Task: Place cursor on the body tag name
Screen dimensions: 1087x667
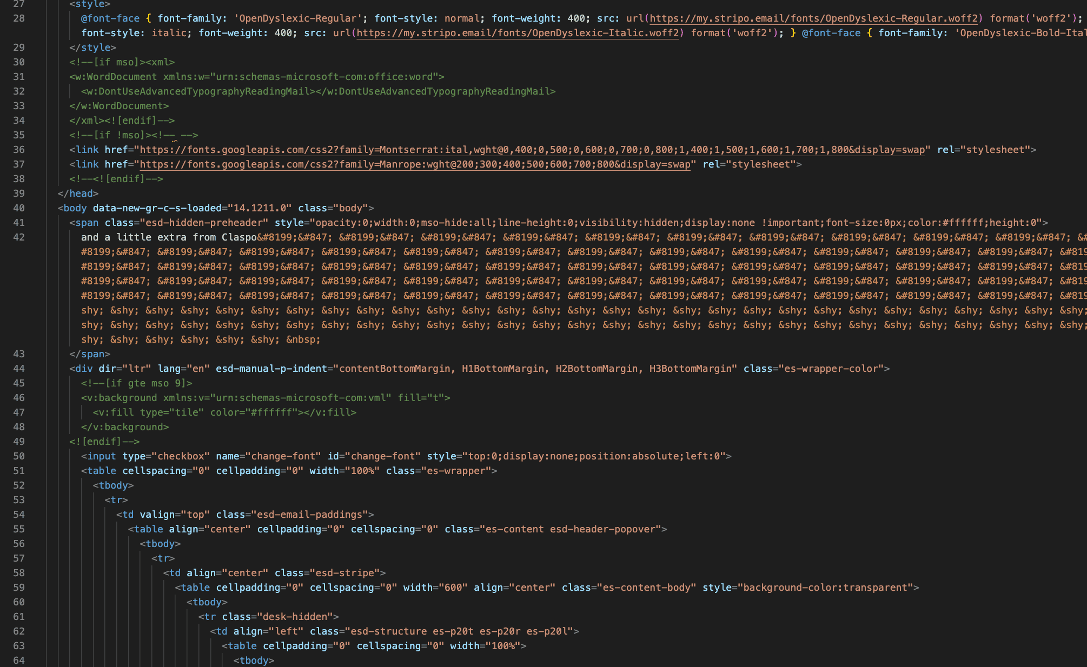Action: coord(75,208)
